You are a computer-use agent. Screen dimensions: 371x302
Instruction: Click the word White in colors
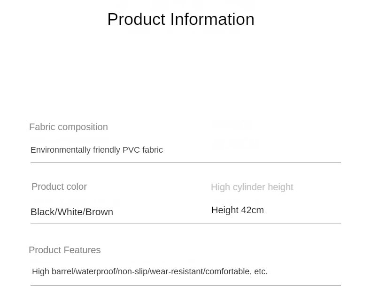(x=70, y=212)
